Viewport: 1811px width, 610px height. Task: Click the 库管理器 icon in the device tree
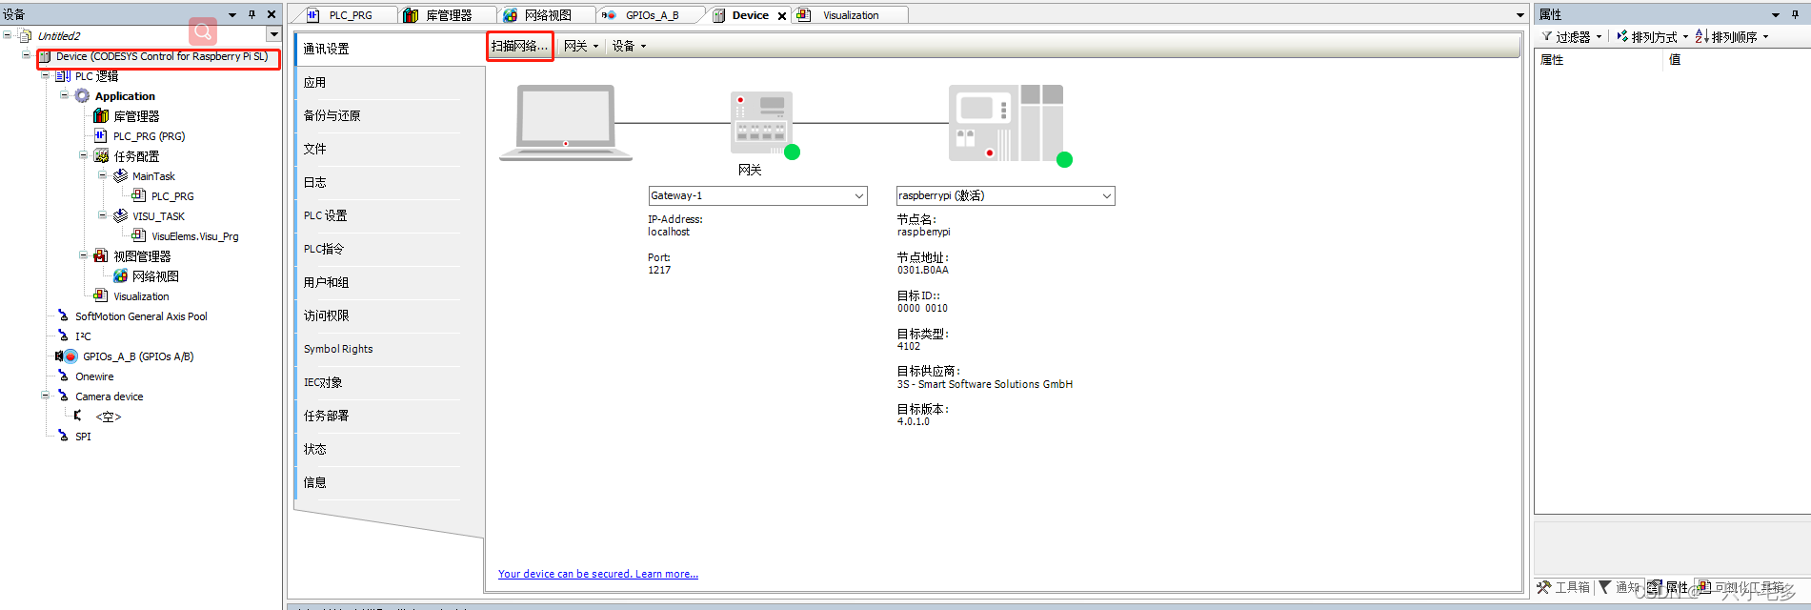[x=101, y=116]
